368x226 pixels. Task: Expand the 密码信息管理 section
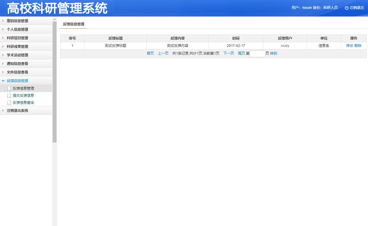pos(16,21)
